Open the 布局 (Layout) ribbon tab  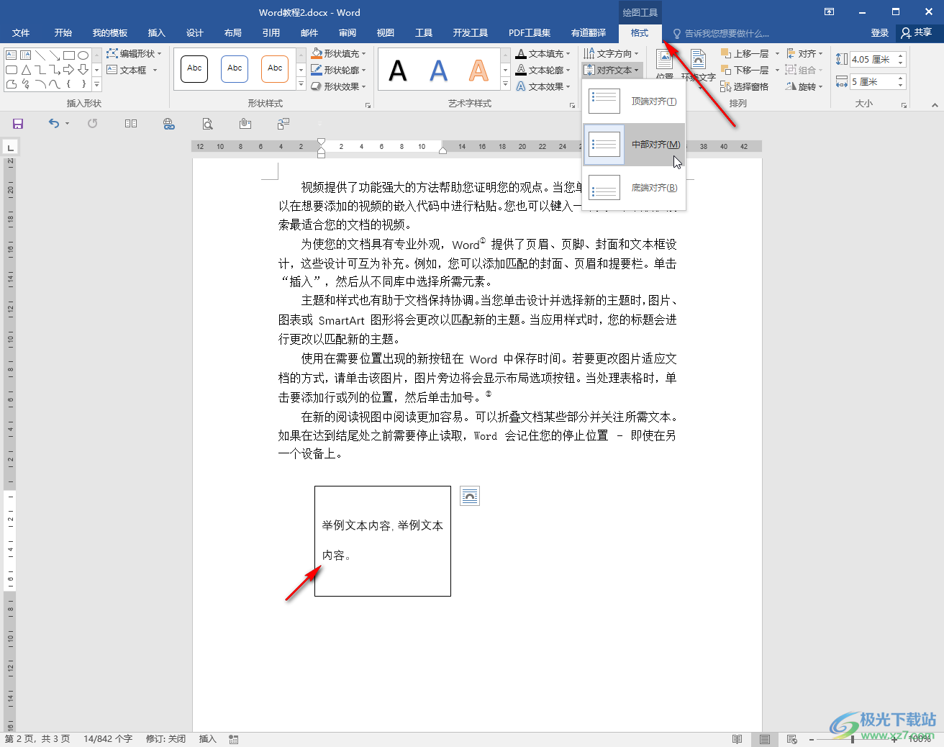click(x=232, y=33)
